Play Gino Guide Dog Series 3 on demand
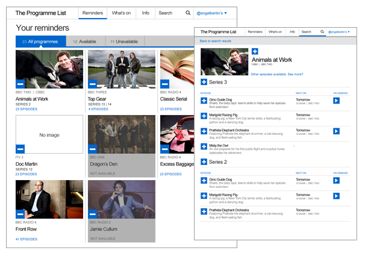365x253 pixels. coord(336,101)
